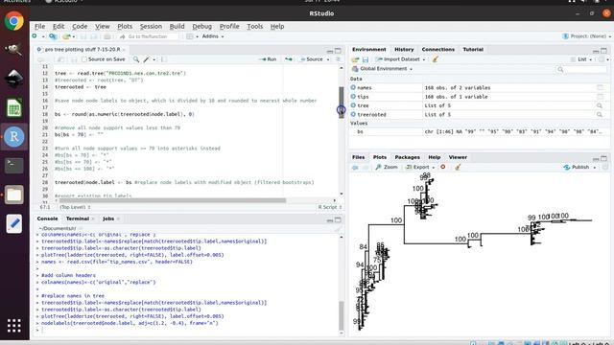
Task: Click the editor vertical scrollbar thumb
Action: pyautogui.click(x=342, y=102)
